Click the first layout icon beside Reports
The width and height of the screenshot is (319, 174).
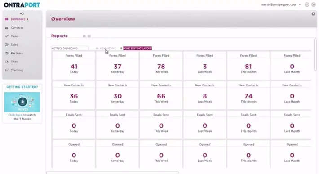point(84,36)
